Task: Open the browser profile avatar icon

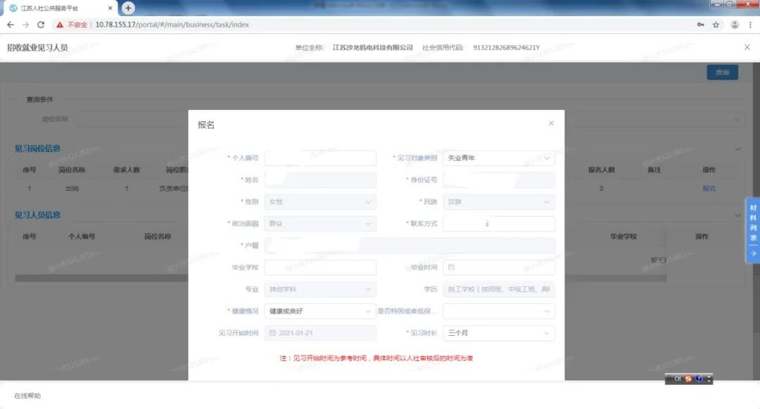Action: point(734,25)
